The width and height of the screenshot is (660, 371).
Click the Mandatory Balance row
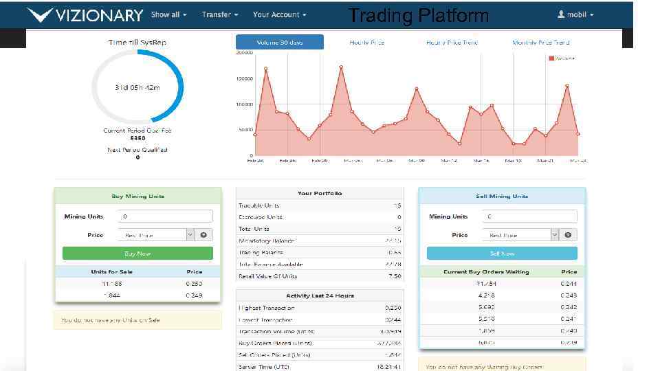[x=320, y=240]
